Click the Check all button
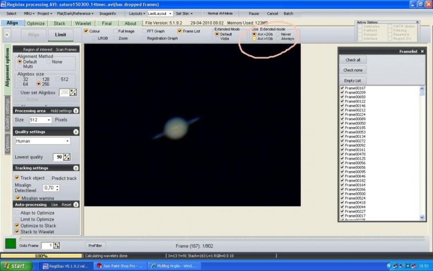433x271 pixels. click(x=353, y=60)
